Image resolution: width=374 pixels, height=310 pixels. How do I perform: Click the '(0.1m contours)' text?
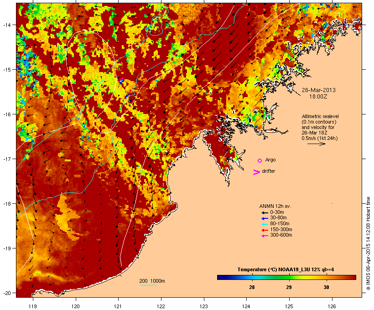coord(319,122)
